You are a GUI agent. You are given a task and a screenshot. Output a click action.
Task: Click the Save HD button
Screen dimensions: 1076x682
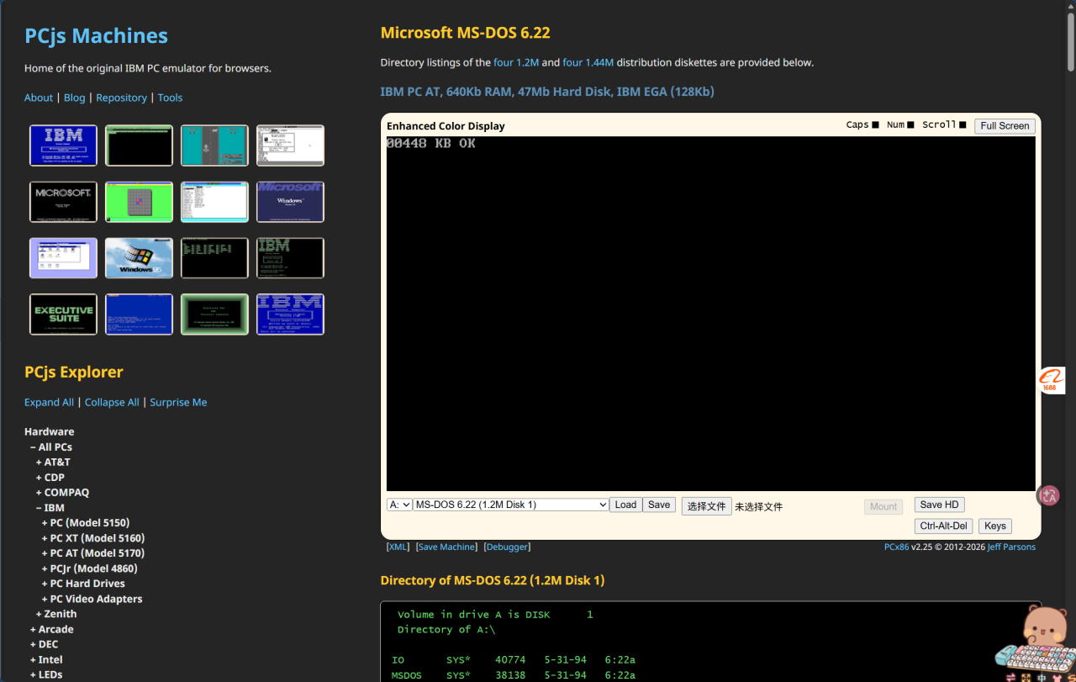click(939, 505)
